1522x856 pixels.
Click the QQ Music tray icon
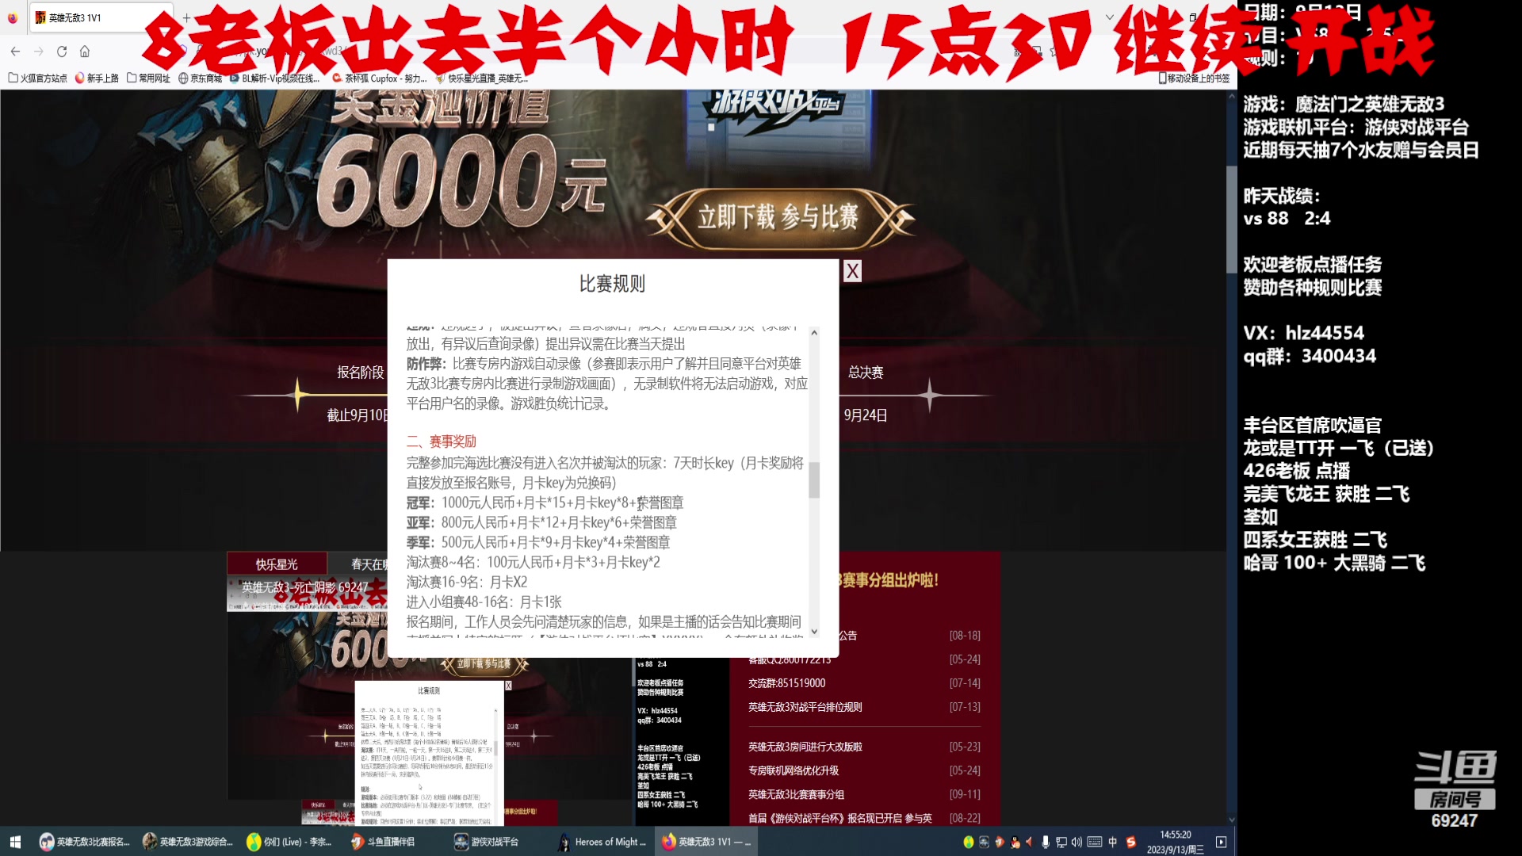(x=968, y=842)
